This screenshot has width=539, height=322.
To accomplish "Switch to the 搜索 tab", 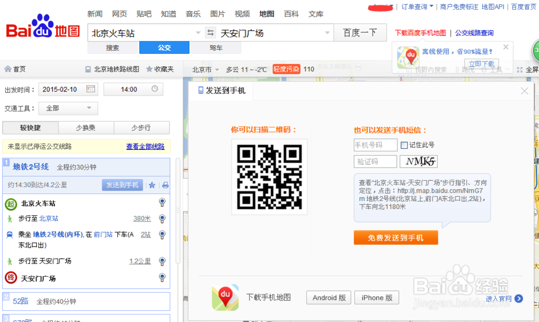I will (x=113, y=48).
